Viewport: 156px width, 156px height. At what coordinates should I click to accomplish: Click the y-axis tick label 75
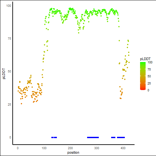click(x=9, y=39)
